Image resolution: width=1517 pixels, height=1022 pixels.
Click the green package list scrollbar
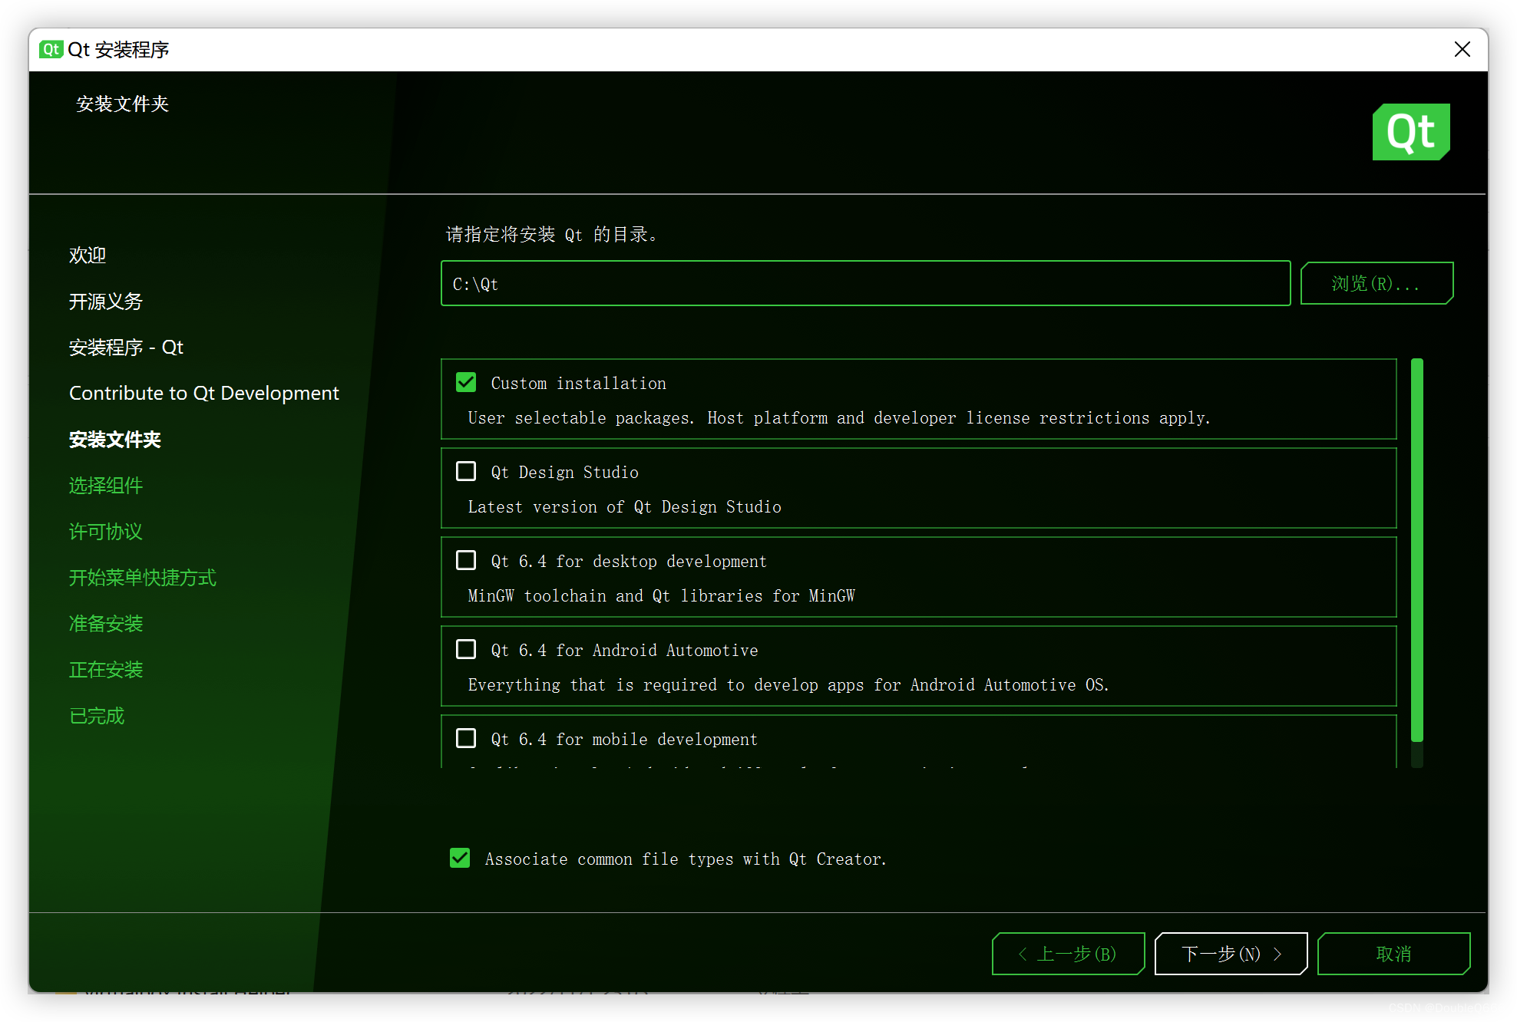click(1417, 549)
